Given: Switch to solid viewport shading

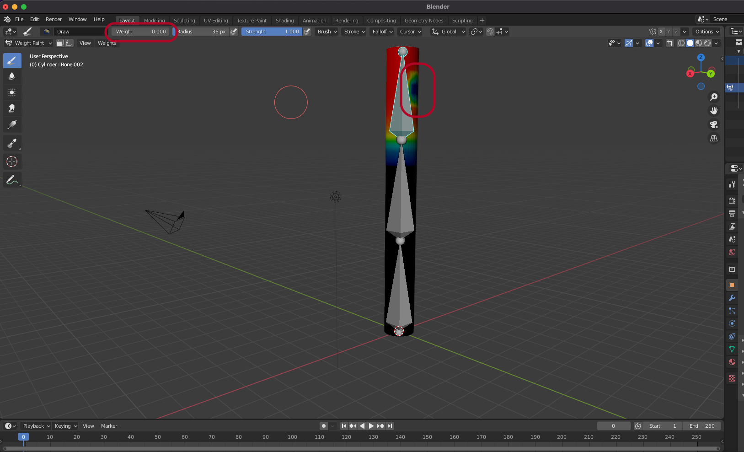Looking at the screenshot, I should (690, 43).
